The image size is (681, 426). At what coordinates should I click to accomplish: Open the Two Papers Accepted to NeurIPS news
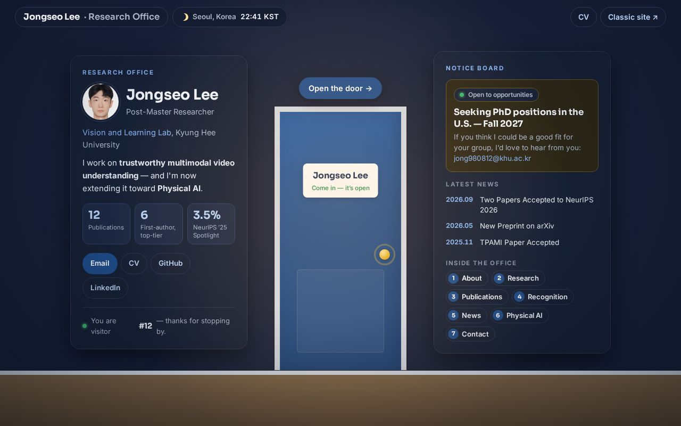(x=522, y=205)
